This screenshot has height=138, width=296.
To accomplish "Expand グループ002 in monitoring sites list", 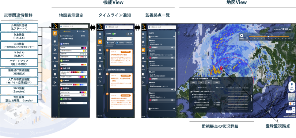I will [x=162, y=109].
